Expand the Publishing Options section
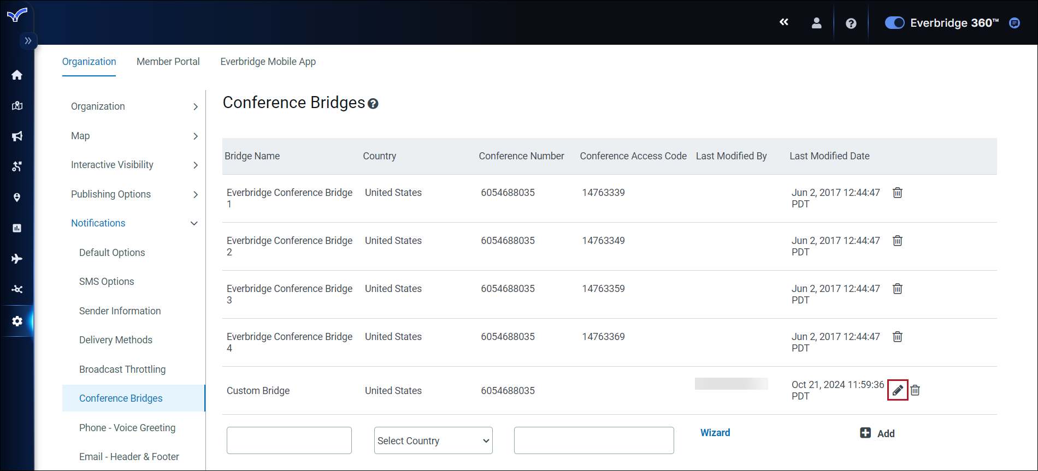 (134, 194)
